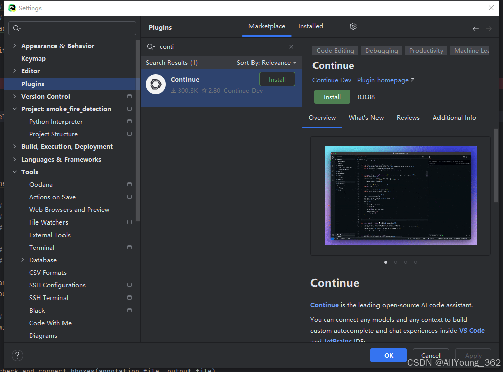
Task: Click the settings search input field
Action: pos(72,28)
